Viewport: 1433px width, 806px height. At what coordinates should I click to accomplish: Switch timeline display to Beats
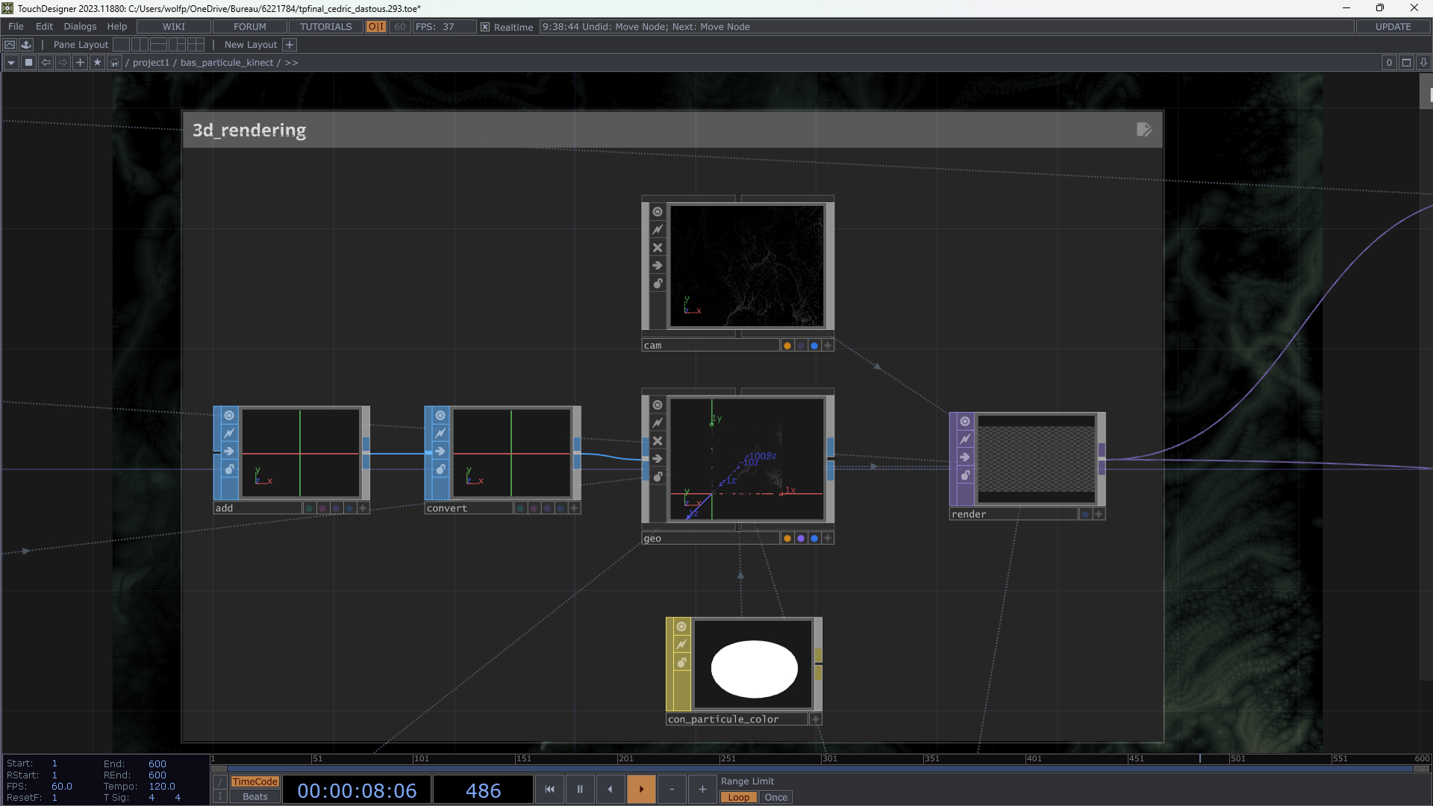[255, 796]
